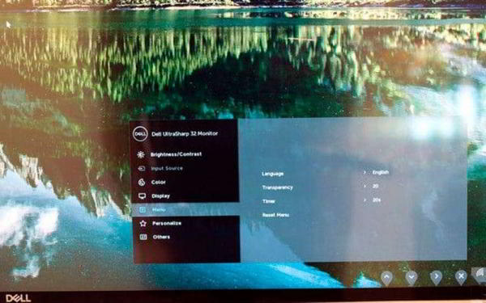Select the Reset Menu option
Screen dimensions: 486x303
coord(275,215)
